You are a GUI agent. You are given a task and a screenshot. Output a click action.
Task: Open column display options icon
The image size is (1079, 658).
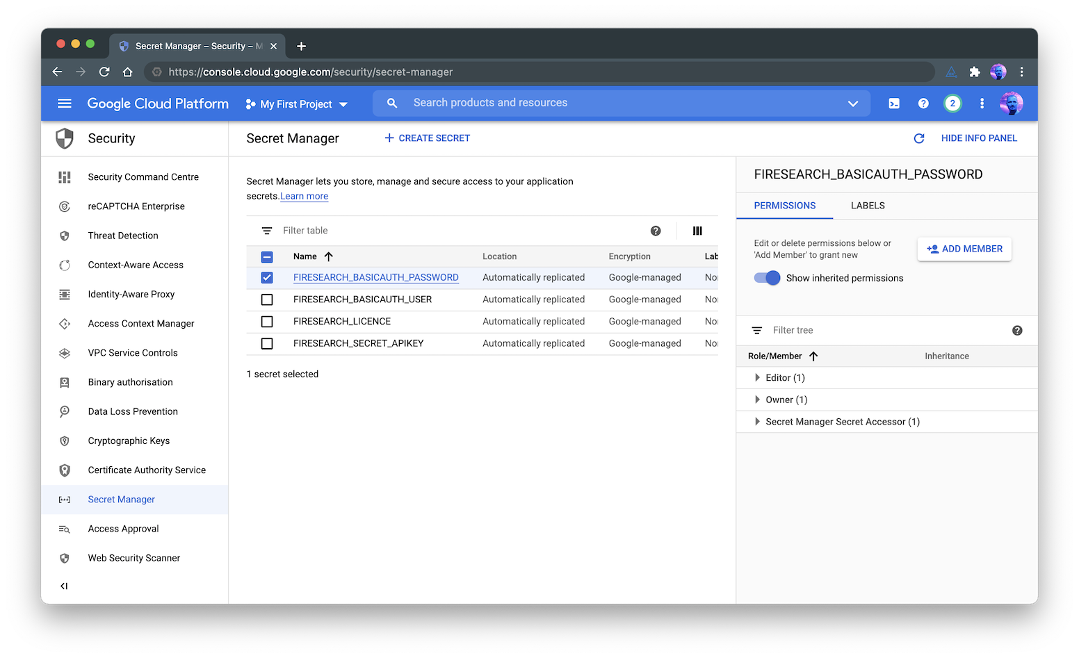[697, 231]
